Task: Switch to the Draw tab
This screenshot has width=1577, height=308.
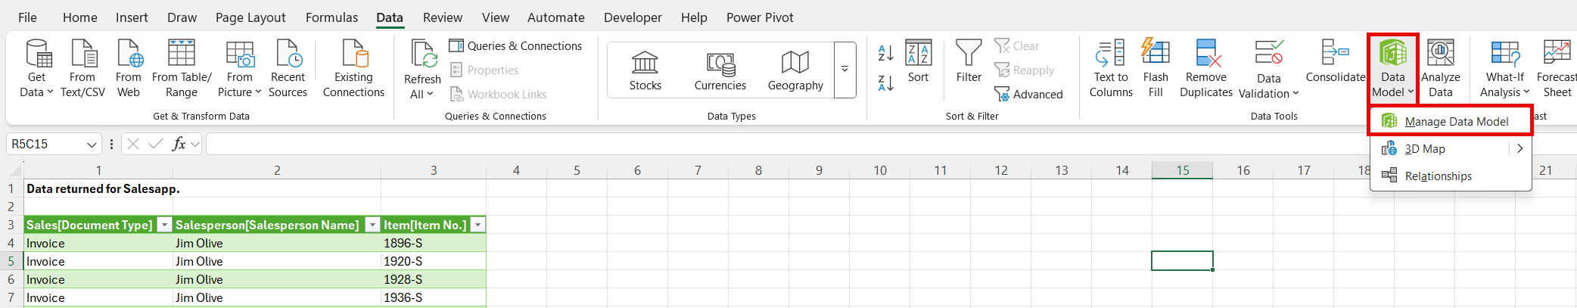Action: click(182, 17)
